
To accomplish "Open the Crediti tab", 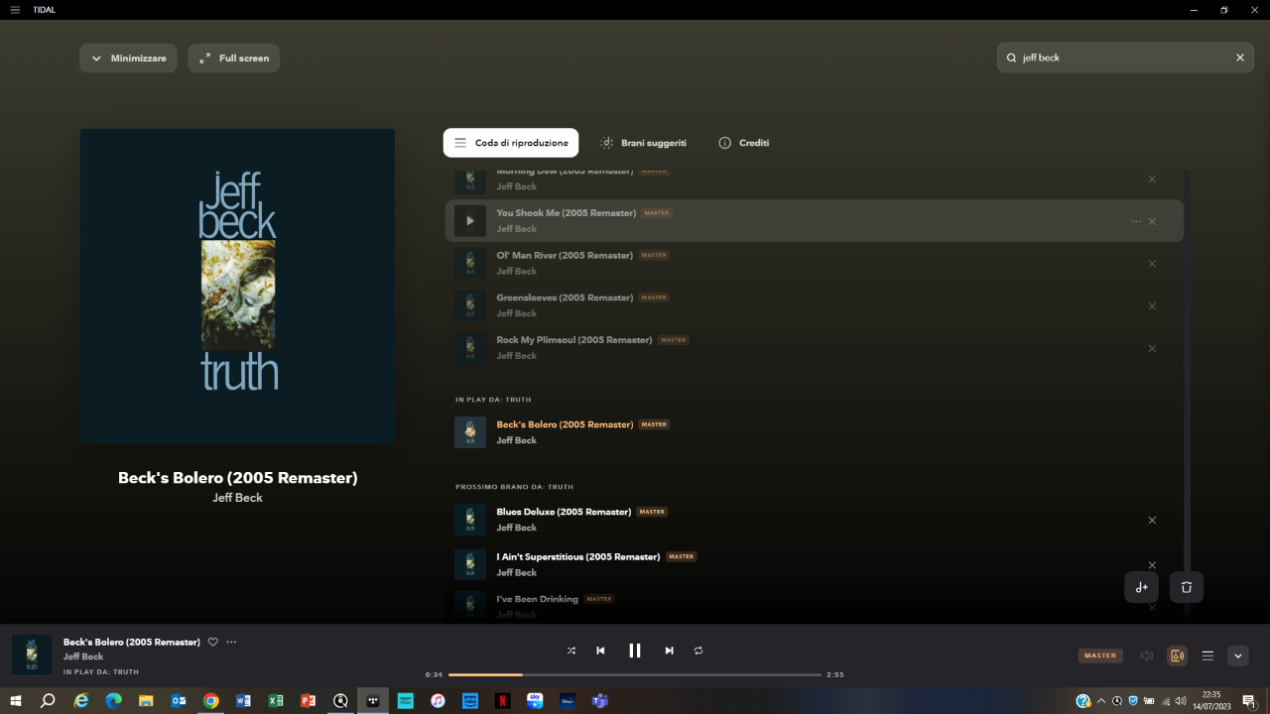I will [x=744, y=143].
